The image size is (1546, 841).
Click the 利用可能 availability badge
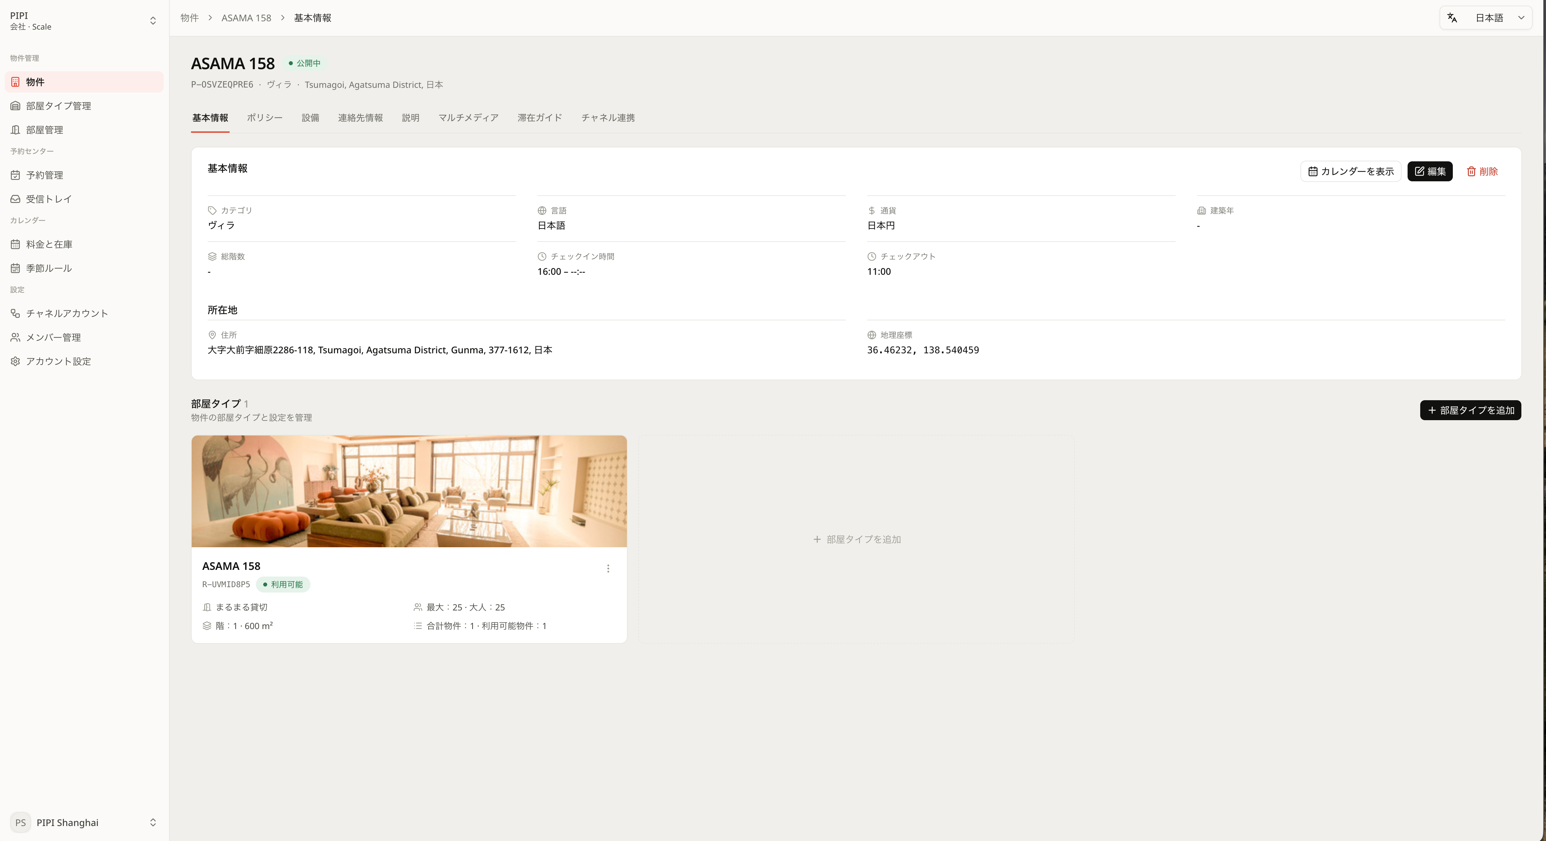pos(283,584)
